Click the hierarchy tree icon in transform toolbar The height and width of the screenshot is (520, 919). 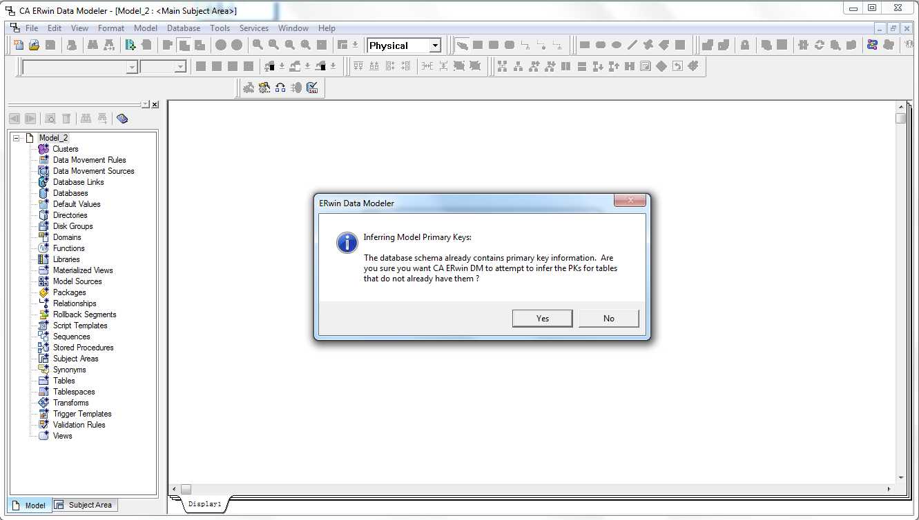[518, 66]
